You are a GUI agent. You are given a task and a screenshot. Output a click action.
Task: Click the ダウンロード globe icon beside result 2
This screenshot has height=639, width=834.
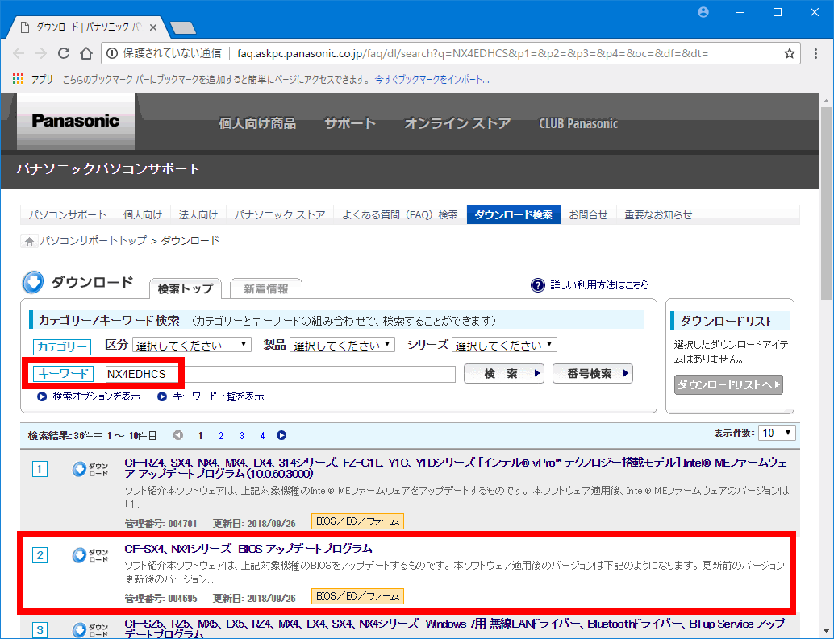(x=78, y=554)
